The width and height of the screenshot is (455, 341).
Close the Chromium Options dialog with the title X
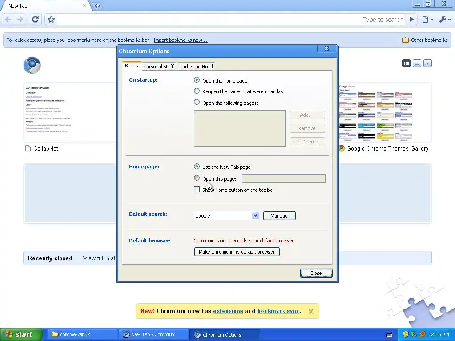tap(327, 48)
